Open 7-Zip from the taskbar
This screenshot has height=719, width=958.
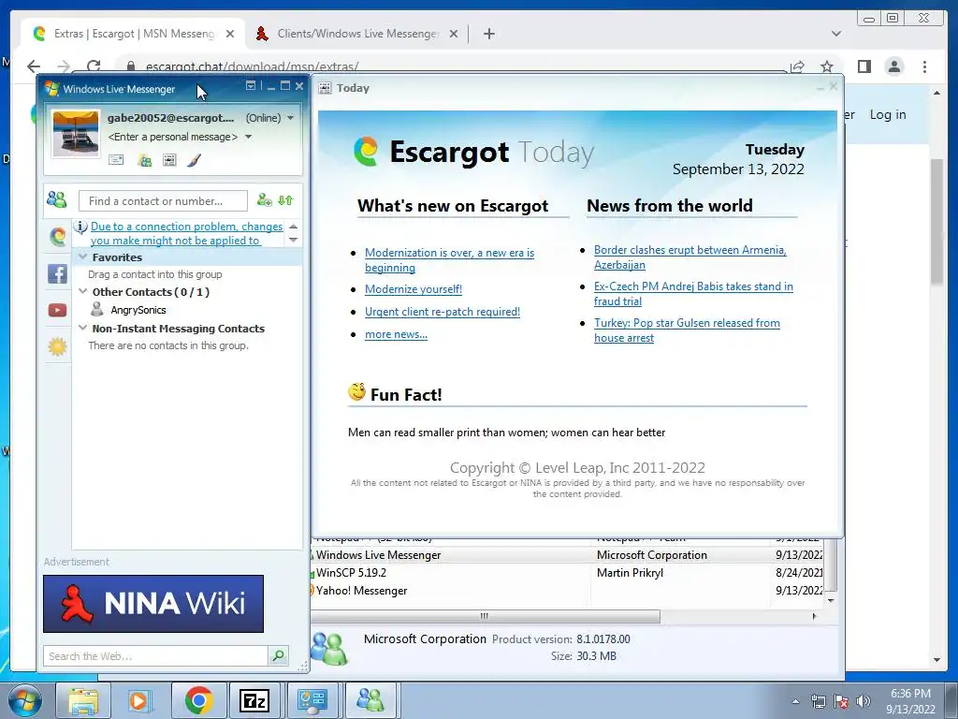pyautogui.click(x=254, y=700)
